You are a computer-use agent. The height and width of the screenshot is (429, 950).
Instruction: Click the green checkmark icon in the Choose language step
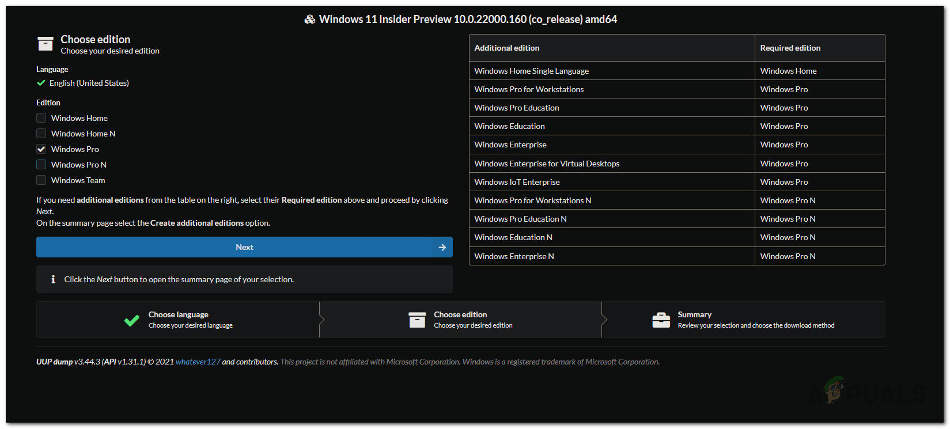point(132,320)
